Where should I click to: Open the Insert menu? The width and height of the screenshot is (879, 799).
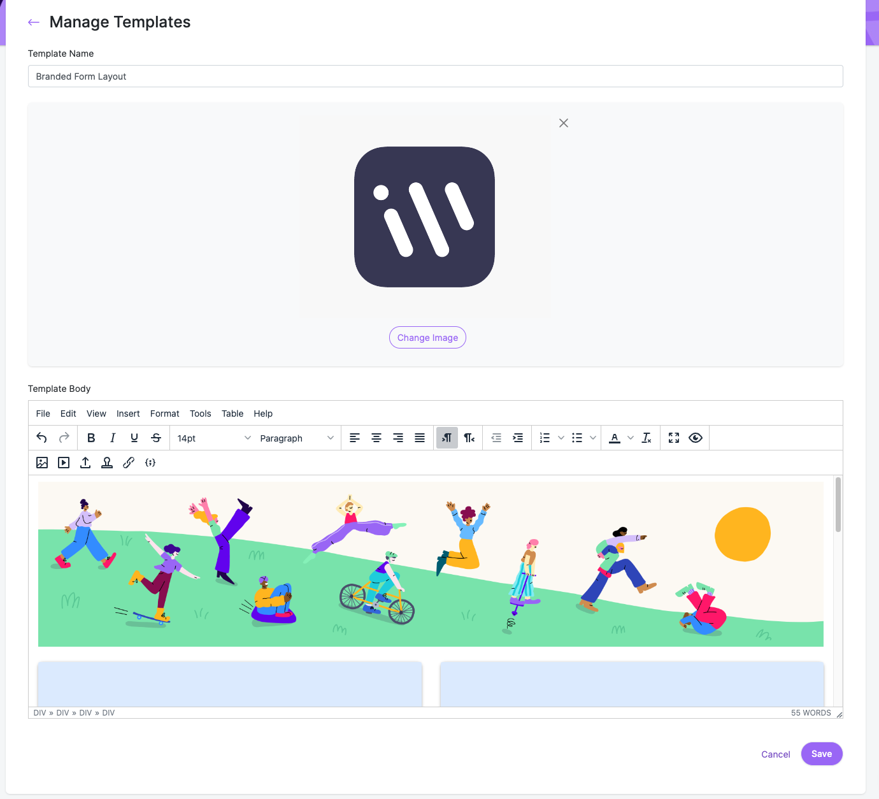tap(128, 414)
